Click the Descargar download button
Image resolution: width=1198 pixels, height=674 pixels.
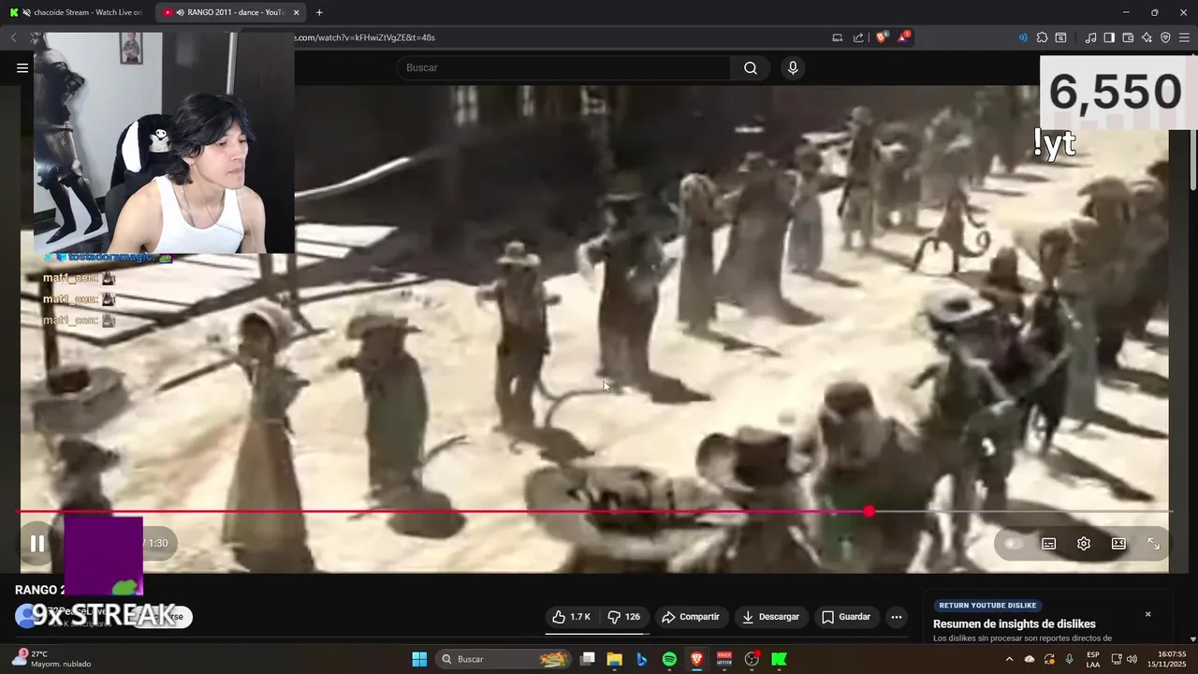tap(770, 617)
